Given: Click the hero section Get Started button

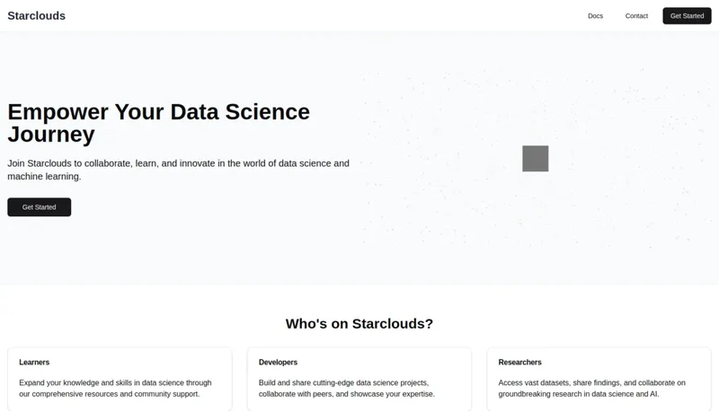Looking at the screenshot, I should [x=39, y=207].
